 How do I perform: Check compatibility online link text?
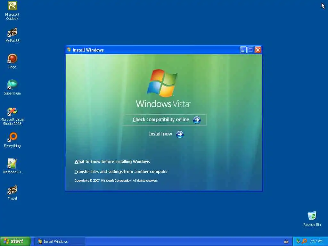point(161,119)
